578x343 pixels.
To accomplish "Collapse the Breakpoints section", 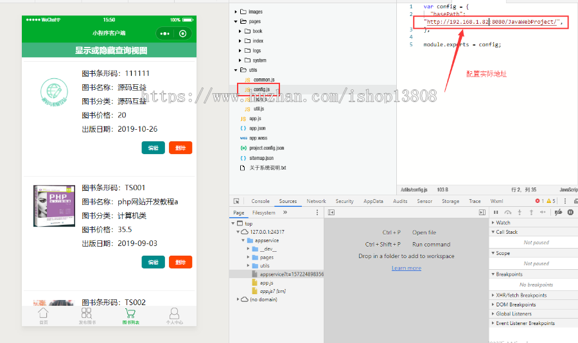I will pyautogui.click(x=493, y=274).
